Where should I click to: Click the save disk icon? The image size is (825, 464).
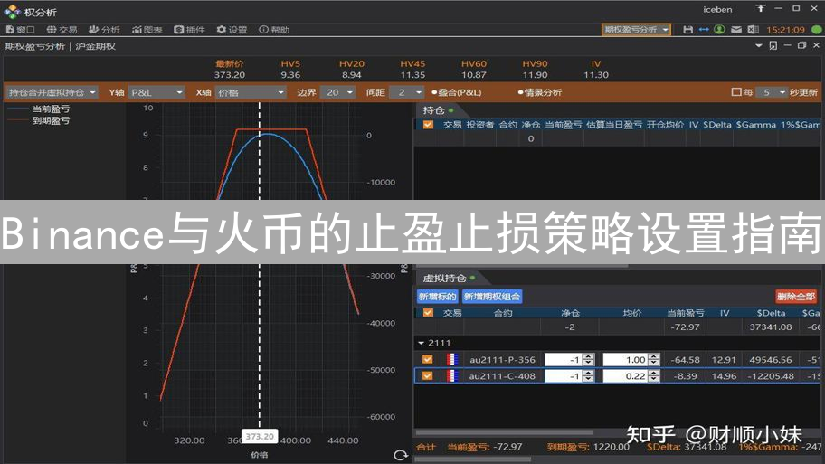[687, 30]
